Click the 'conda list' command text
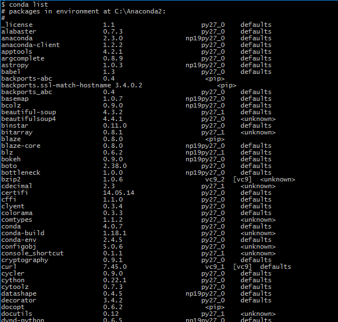The width and height of the screenshot is (338, 322). (29, 4)
